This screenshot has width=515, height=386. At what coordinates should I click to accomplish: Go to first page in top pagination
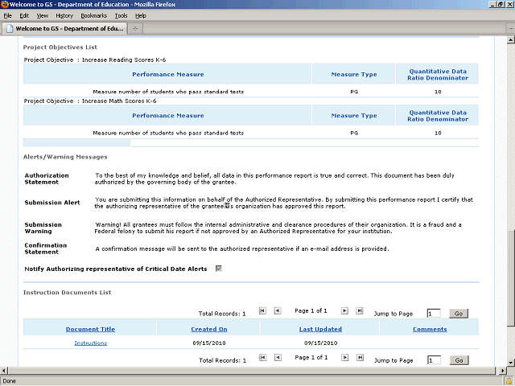tap(262, 310)
